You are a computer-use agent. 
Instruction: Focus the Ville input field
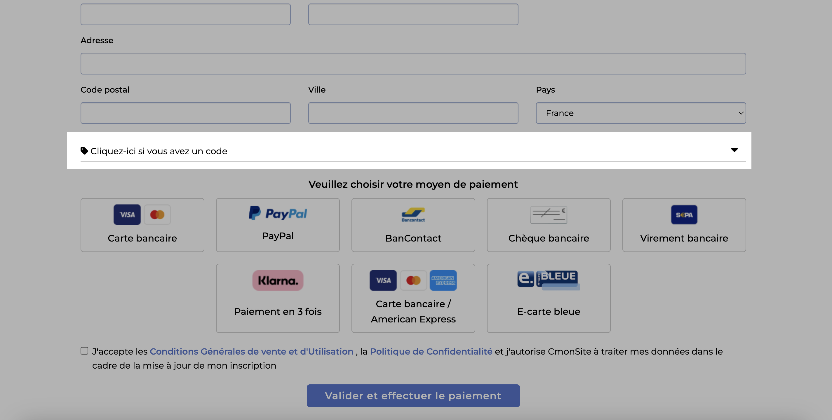(x=413, y=113)
